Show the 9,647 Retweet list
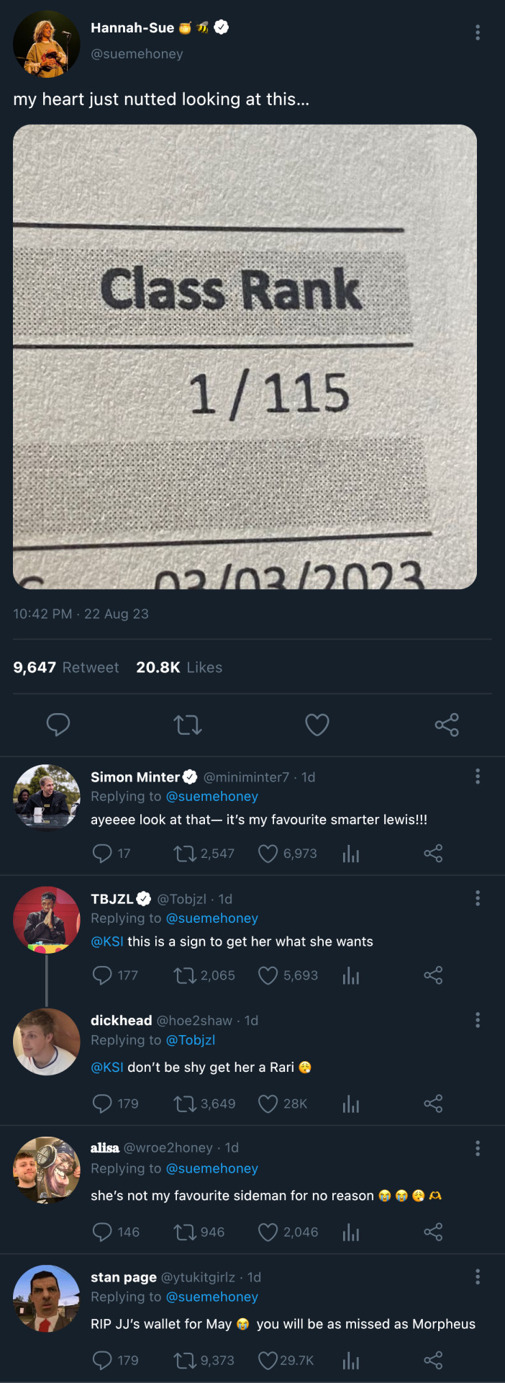 [x=66, y=668]
